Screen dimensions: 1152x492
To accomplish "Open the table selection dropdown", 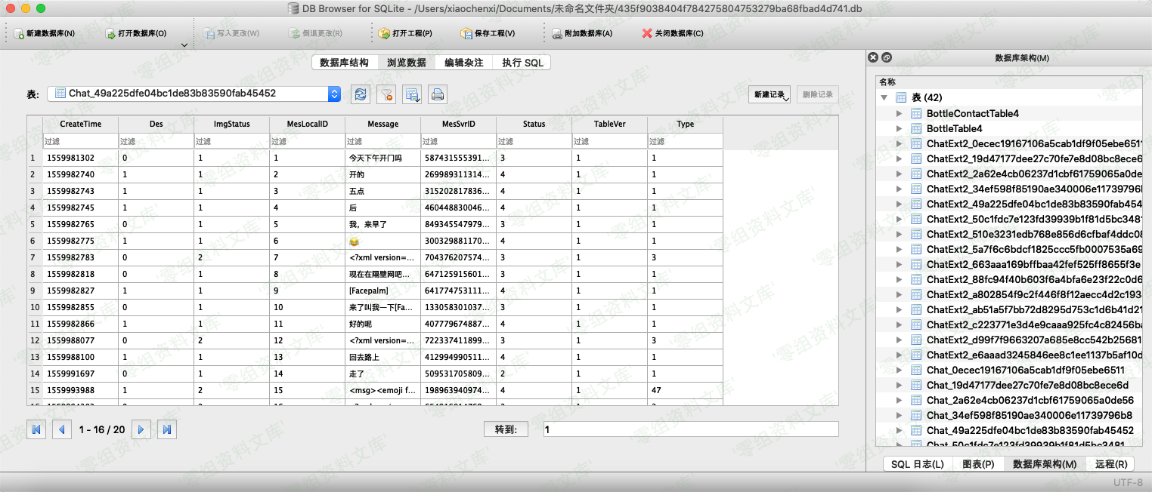I will coord(334,94).
